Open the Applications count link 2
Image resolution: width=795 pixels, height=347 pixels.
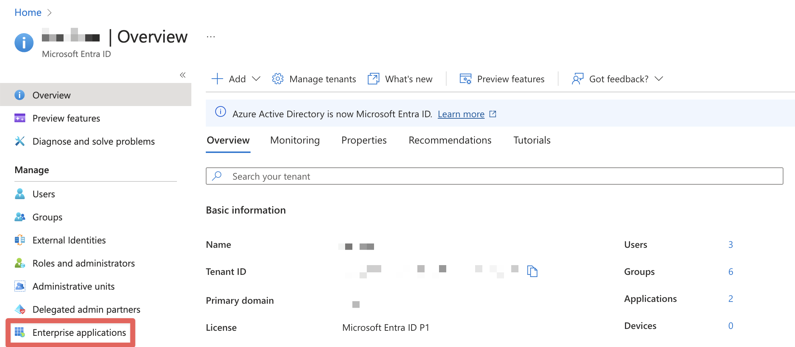coord(730,299)
